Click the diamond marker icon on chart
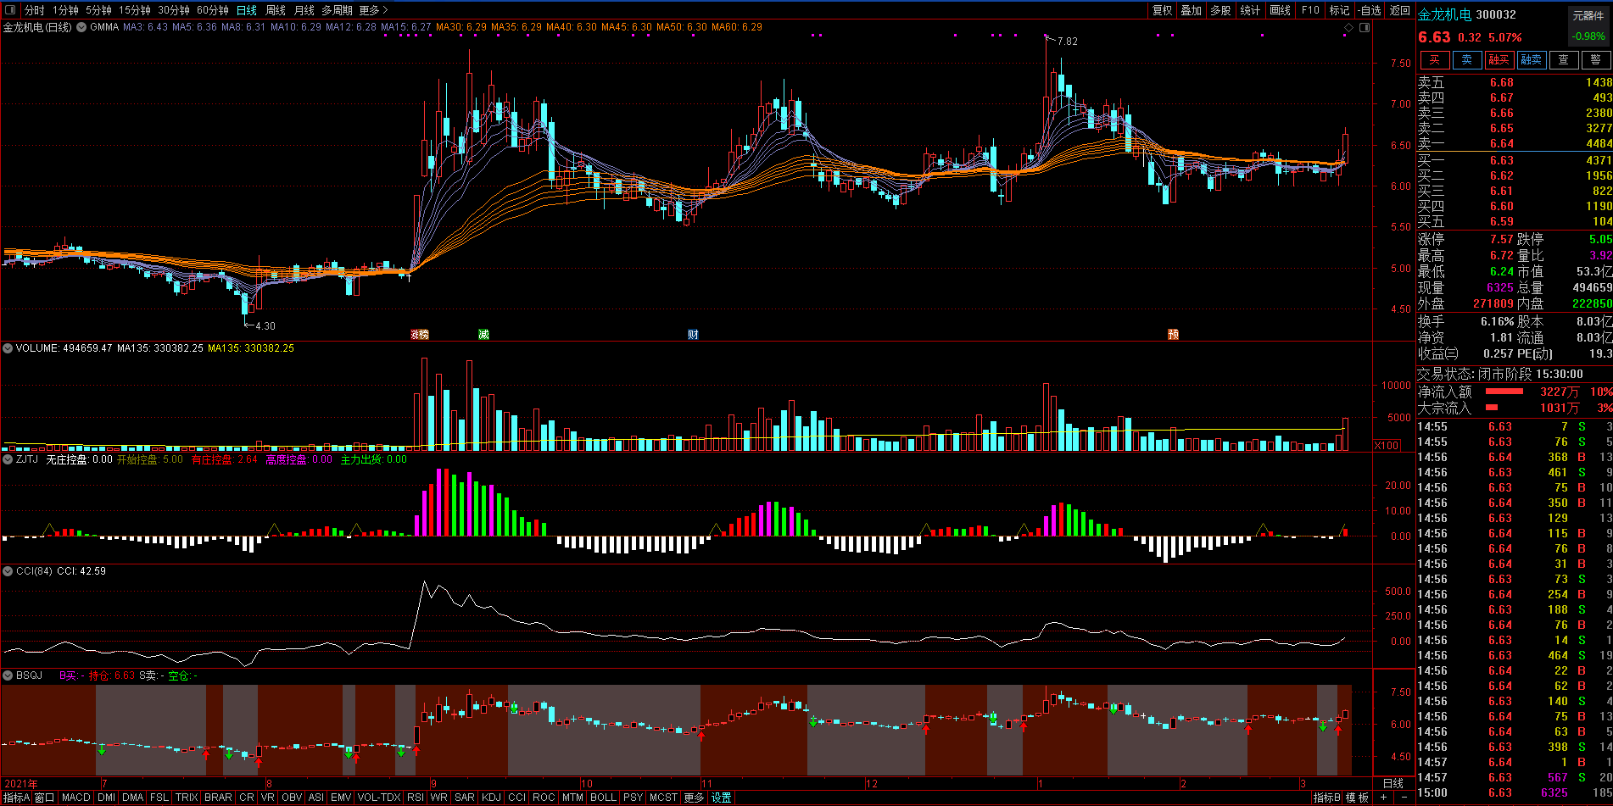Viewport: 1613px width, 806px height. 1348,28
